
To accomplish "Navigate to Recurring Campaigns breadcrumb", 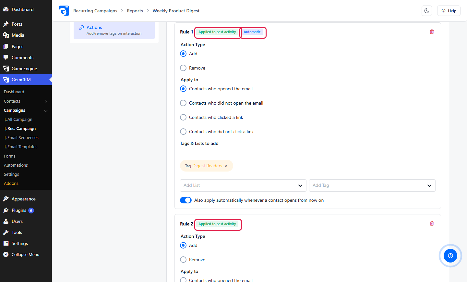I will click(x=95, y=11).
